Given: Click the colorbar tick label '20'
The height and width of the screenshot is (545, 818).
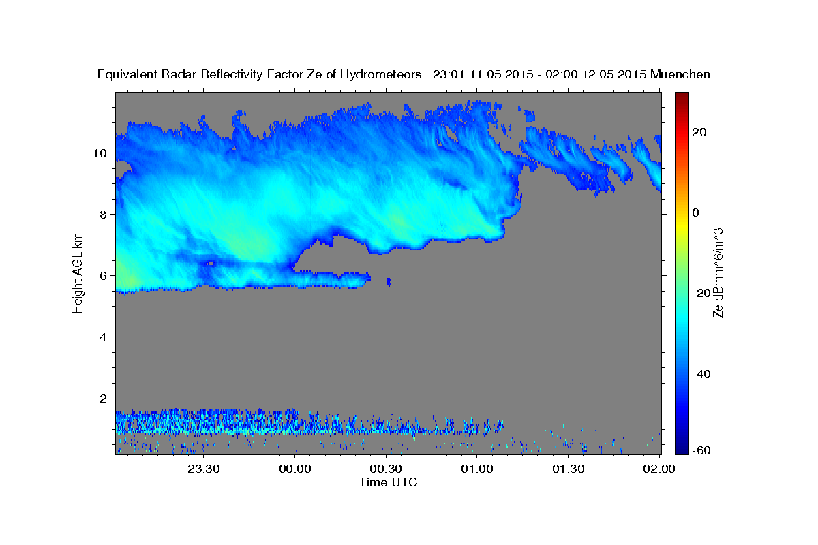Looking at the screenshot, I should [x=699, y=132].
